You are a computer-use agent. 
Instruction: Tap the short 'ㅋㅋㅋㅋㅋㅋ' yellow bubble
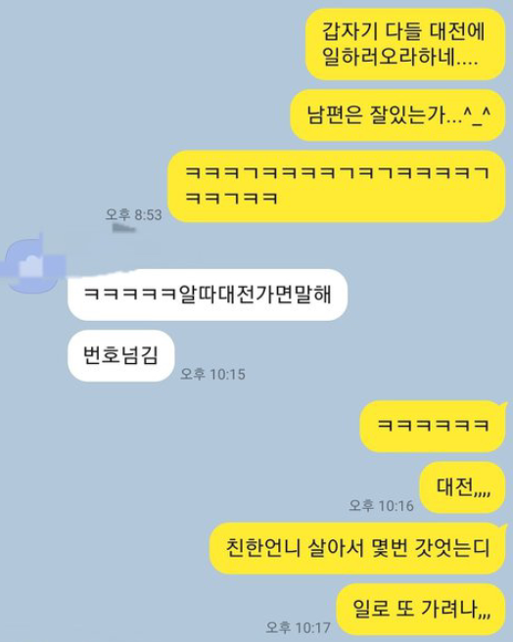point(433,426)
